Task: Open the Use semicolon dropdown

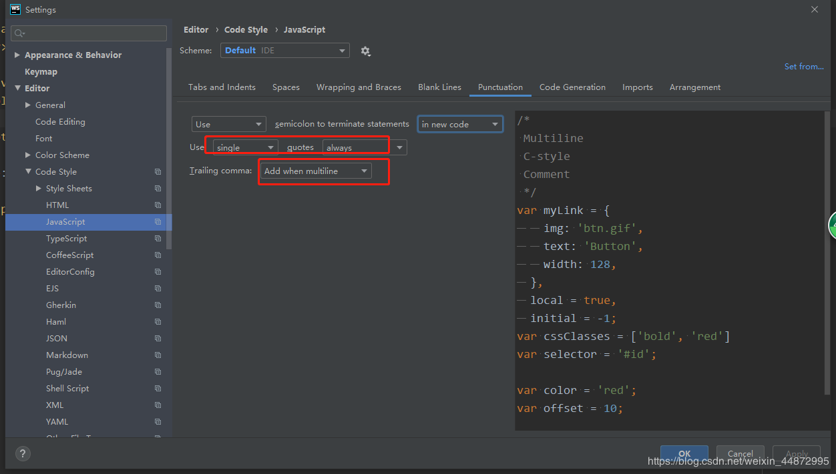Action: click(x=229, y=125)
